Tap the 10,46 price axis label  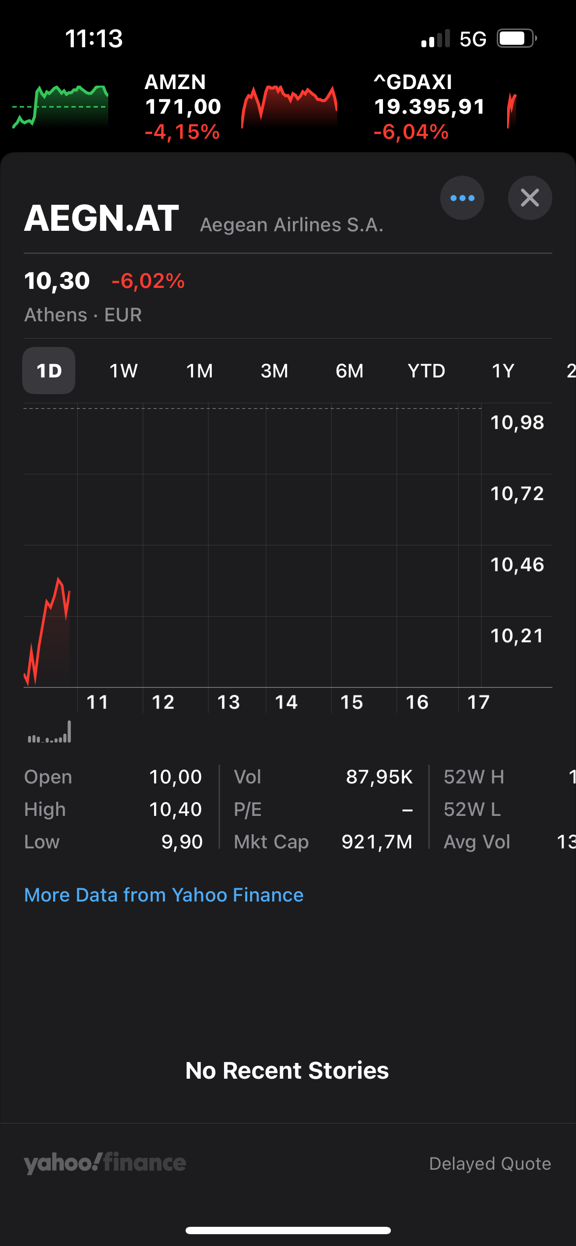click(517, 565)
